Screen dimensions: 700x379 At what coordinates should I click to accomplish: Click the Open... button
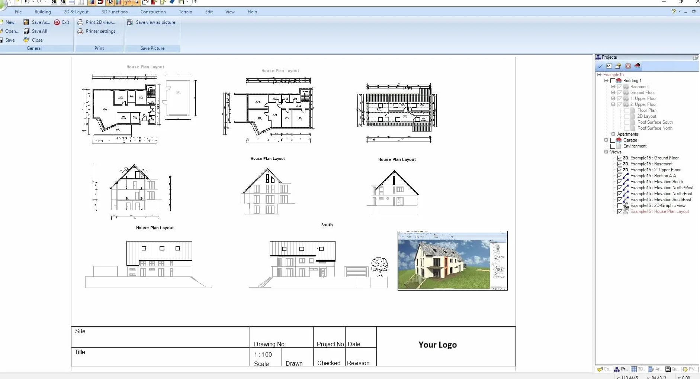[9, 31]
